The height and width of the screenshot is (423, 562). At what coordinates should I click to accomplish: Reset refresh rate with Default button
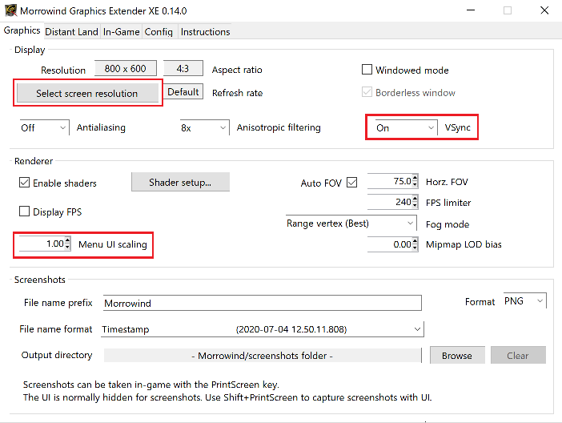point(183,92)
